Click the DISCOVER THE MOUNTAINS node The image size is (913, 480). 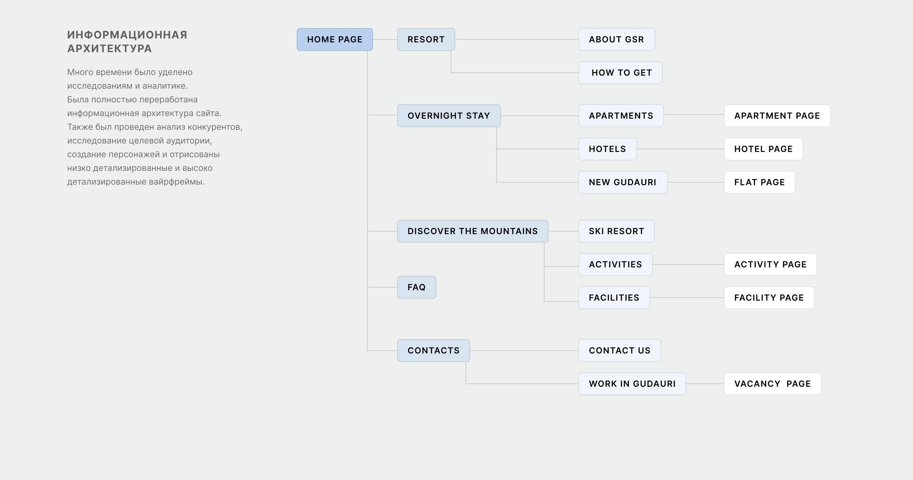pos(472,231)
